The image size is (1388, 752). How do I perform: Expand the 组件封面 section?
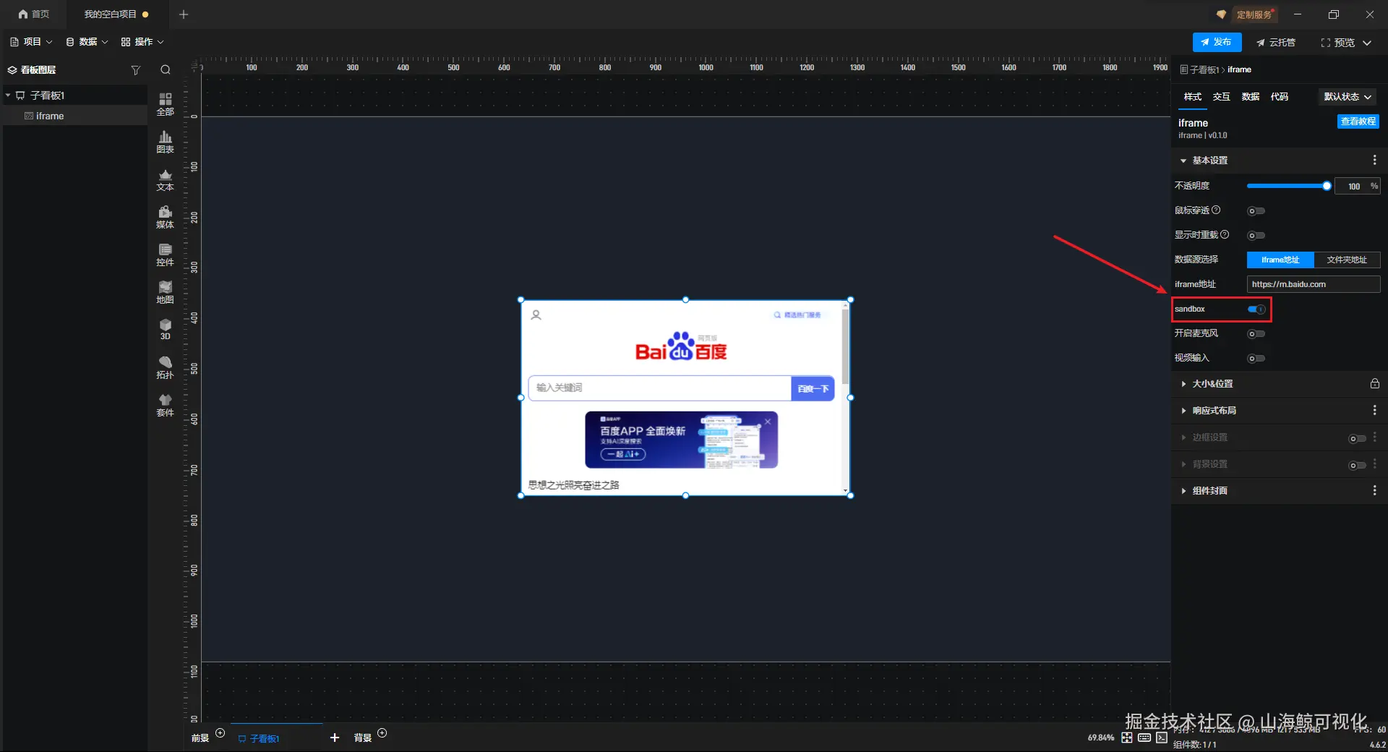tap(1183, 491)
